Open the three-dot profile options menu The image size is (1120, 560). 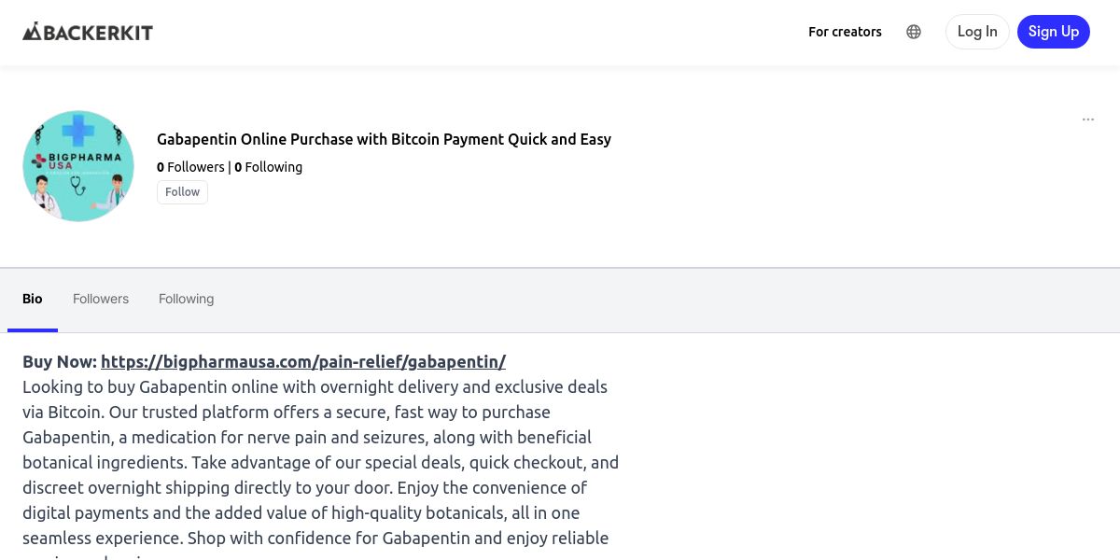[x=1087, y=119]
